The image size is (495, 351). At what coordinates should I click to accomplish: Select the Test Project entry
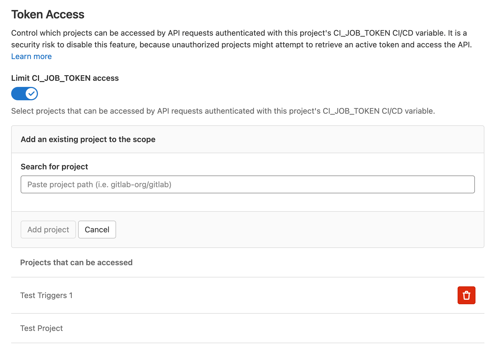click(41, 328)
